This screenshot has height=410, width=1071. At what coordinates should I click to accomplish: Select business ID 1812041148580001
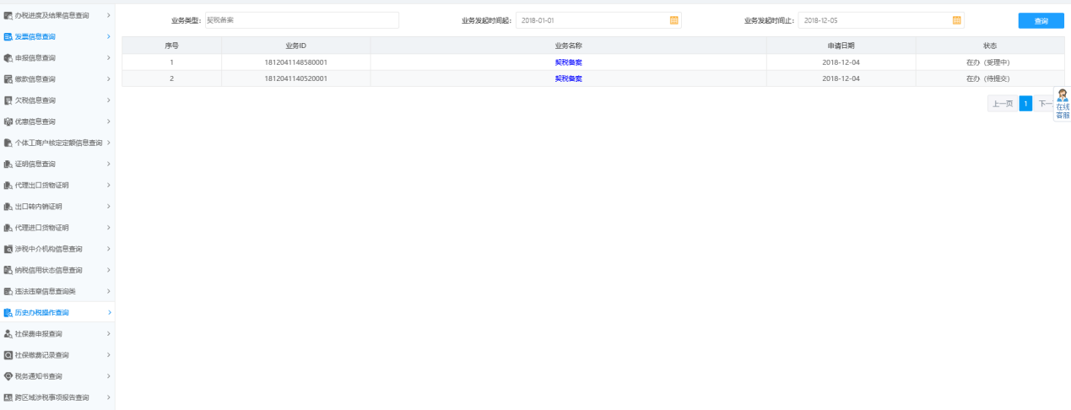(296, 62)
